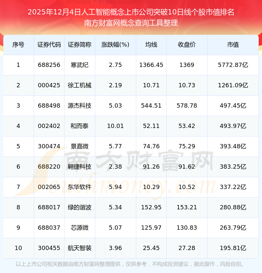Select stock name 景嘉微
262x273 pixels.
point(80,146)
